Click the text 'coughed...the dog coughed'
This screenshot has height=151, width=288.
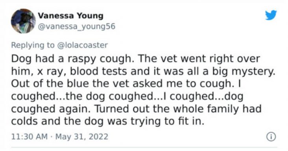pos(85,96)
